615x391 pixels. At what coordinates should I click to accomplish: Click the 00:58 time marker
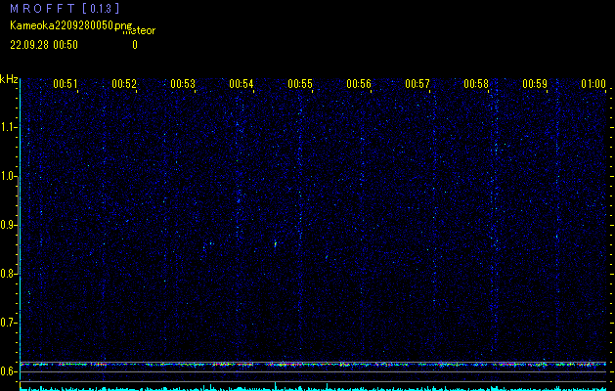click(476, 84)
